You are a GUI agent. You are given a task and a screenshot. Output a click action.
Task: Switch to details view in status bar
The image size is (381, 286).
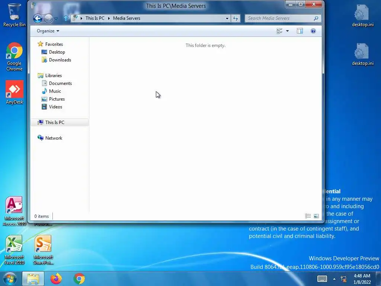point(308,216)
